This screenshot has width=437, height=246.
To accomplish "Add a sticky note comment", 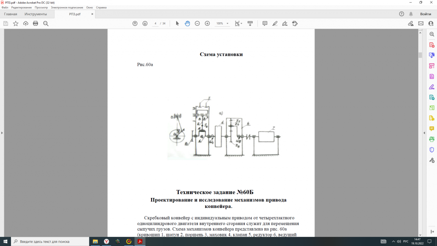I will (265, 24).
